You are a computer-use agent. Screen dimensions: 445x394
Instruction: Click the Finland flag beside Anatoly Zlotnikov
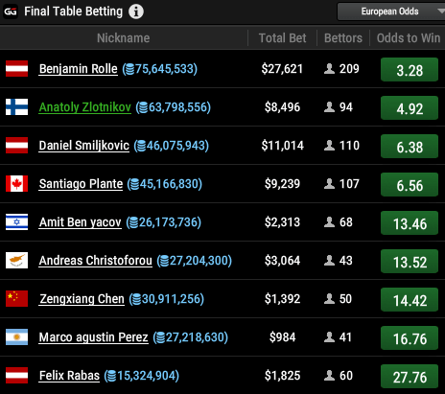pos(16,107)
